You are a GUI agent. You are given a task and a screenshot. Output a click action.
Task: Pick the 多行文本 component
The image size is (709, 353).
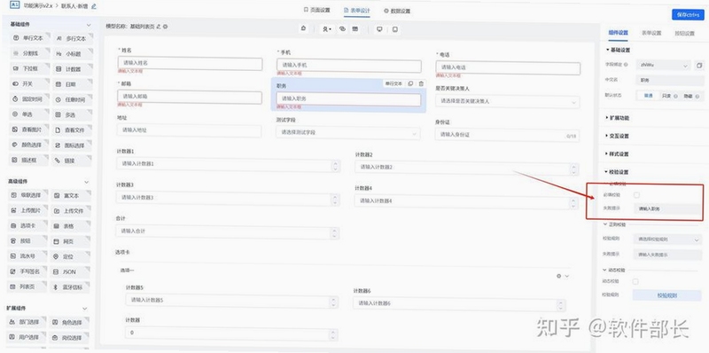(73, 38)
